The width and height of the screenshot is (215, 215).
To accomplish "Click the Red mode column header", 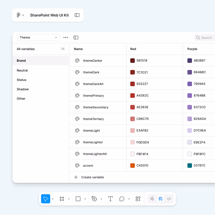I will point(133,49).
